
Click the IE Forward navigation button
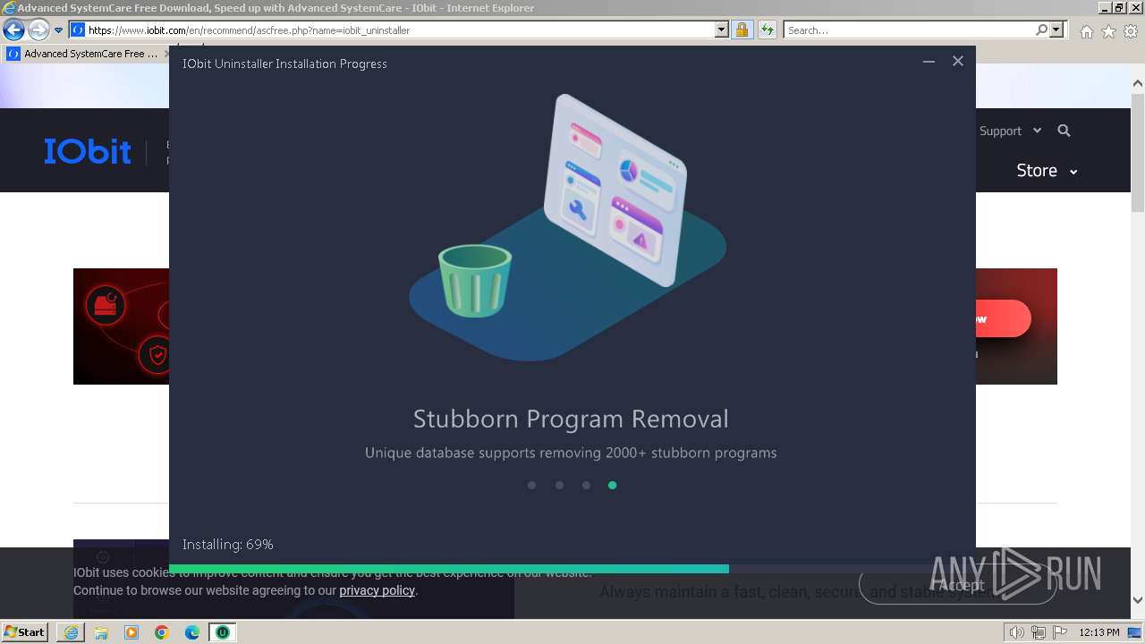tap(38, 30)
